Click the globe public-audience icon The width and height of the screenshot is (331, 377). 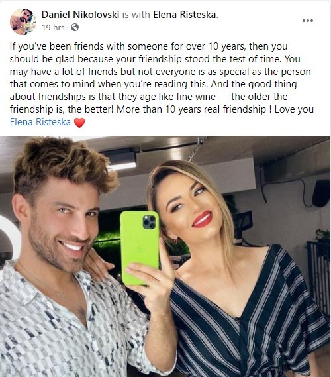coord(75,27)
